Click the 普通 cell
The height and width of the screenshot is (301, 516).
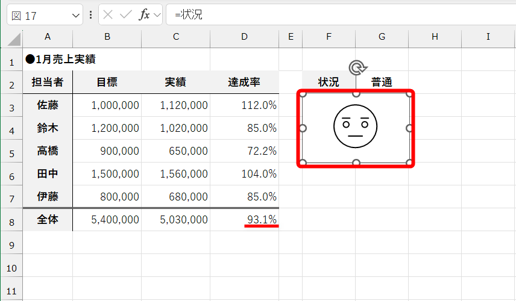[382, 82]
